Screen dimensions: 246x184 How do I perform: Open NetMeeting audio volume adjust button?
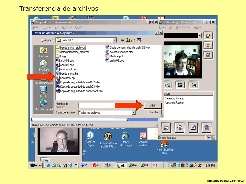click(x=193, y=85)
